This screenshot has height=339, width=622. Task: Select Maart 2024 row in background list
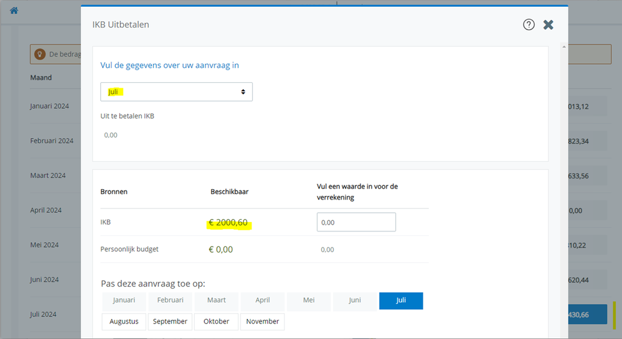coord(47,175)
